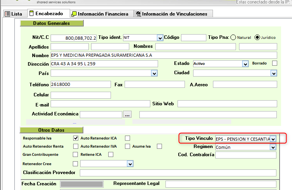Open the Información de Vinculaciones tab
The image size is (292, 190).
(171, 14)
